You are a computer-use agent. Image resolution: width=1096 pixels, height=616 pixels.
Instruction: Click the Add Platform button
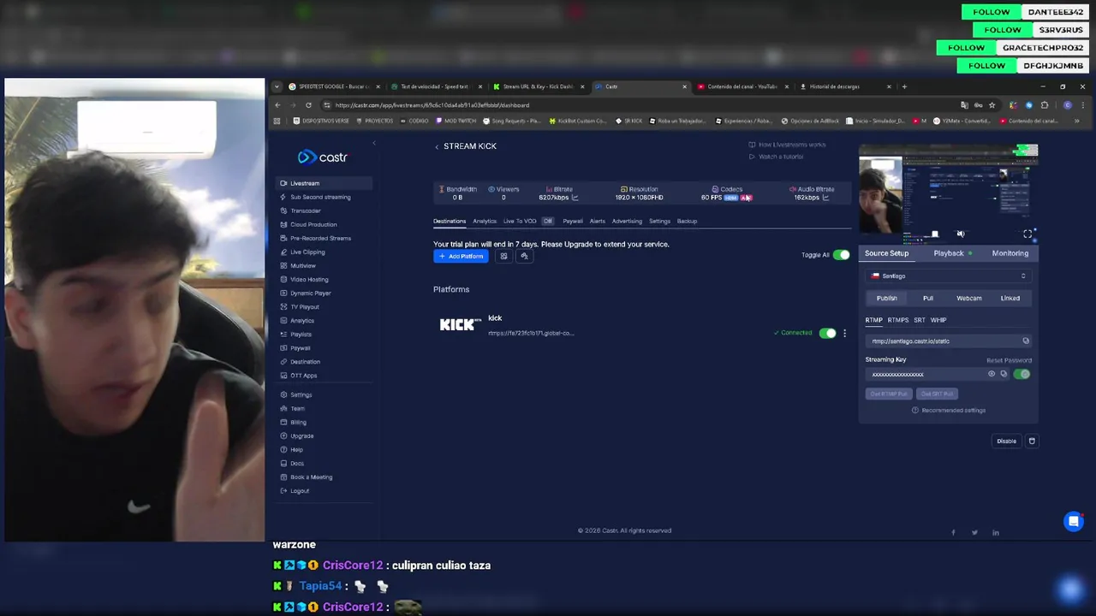click(x=461, y=256)
